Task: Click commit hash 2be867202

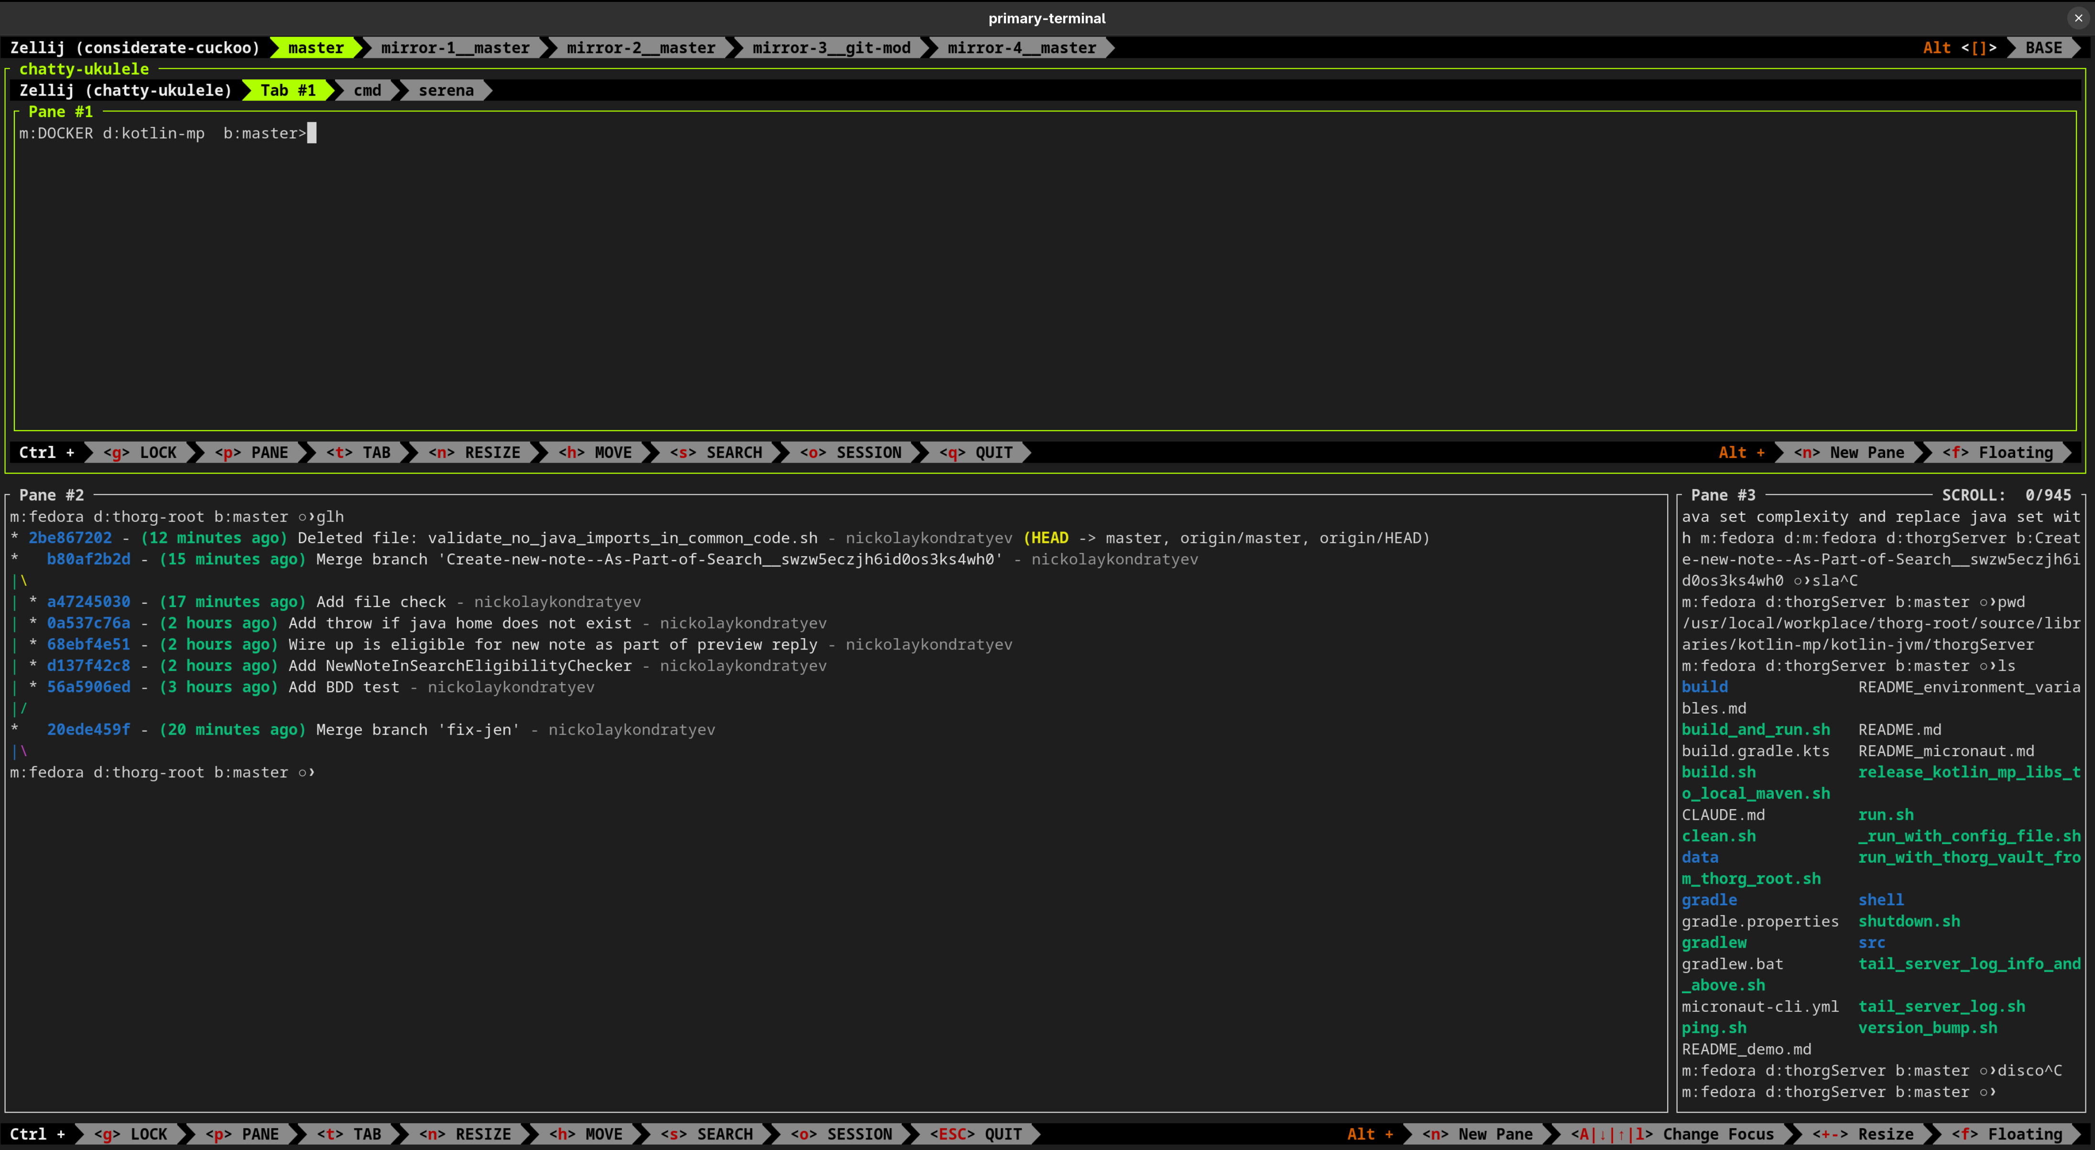Action: pos(70,538)
